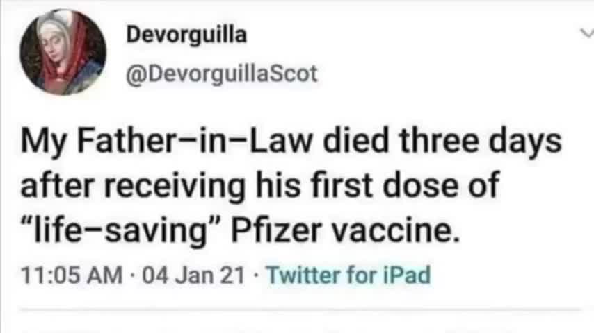The height and width of the screenshot is (333, 594).
Task: Open the Twitter for iPad source link
Action: pyautogui.click(x=348, y=275)
